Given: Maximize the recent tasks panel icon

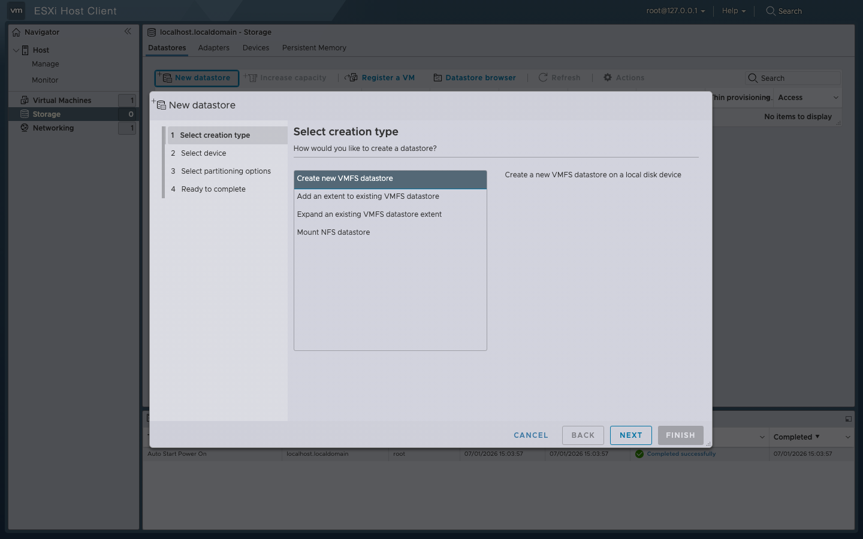Looking at the screenshot, I should [848, 419].
